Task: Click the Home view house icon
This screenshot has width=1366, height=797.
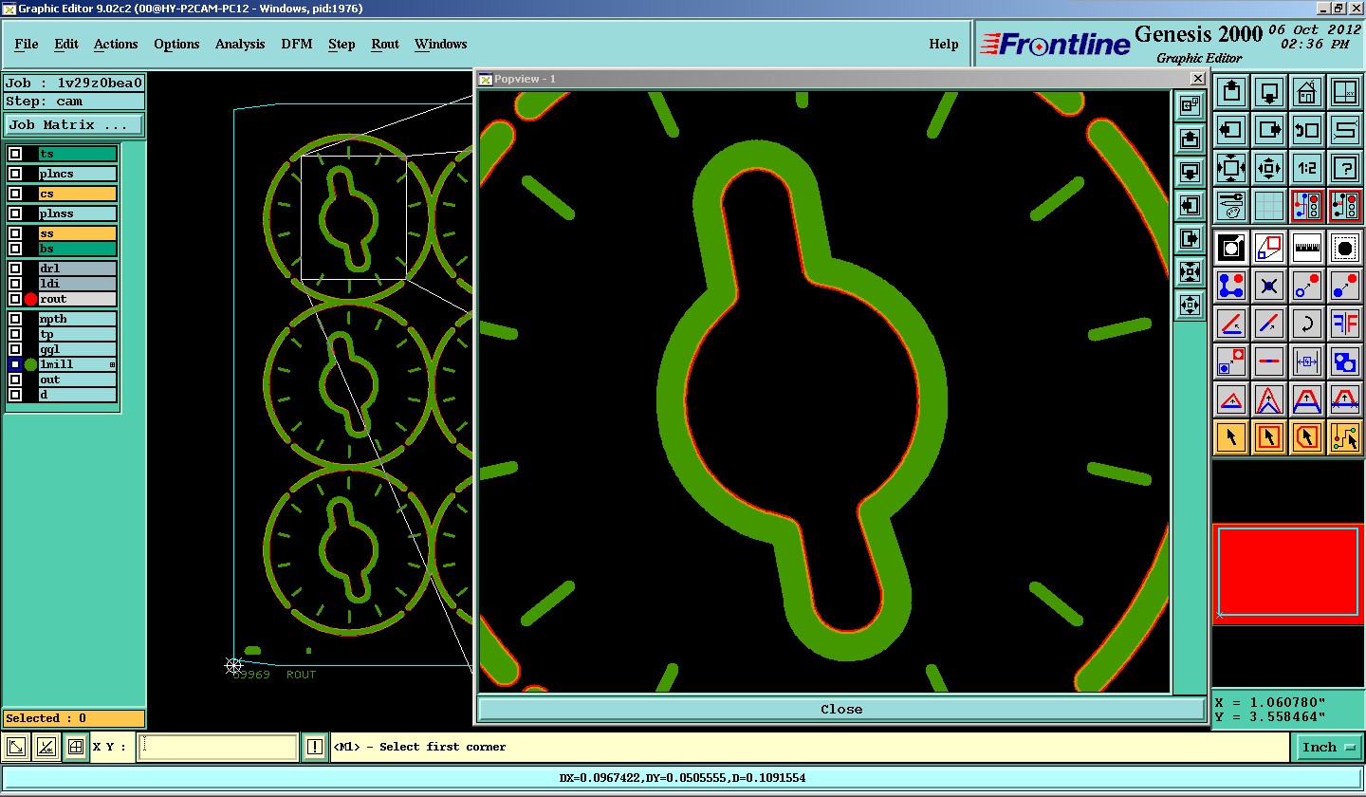Action: (1307, 93)
